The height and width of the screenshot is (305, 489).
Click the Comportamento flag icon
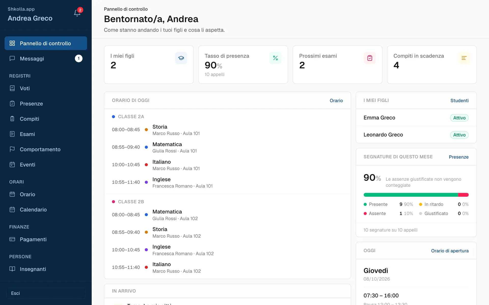[12, 149]
